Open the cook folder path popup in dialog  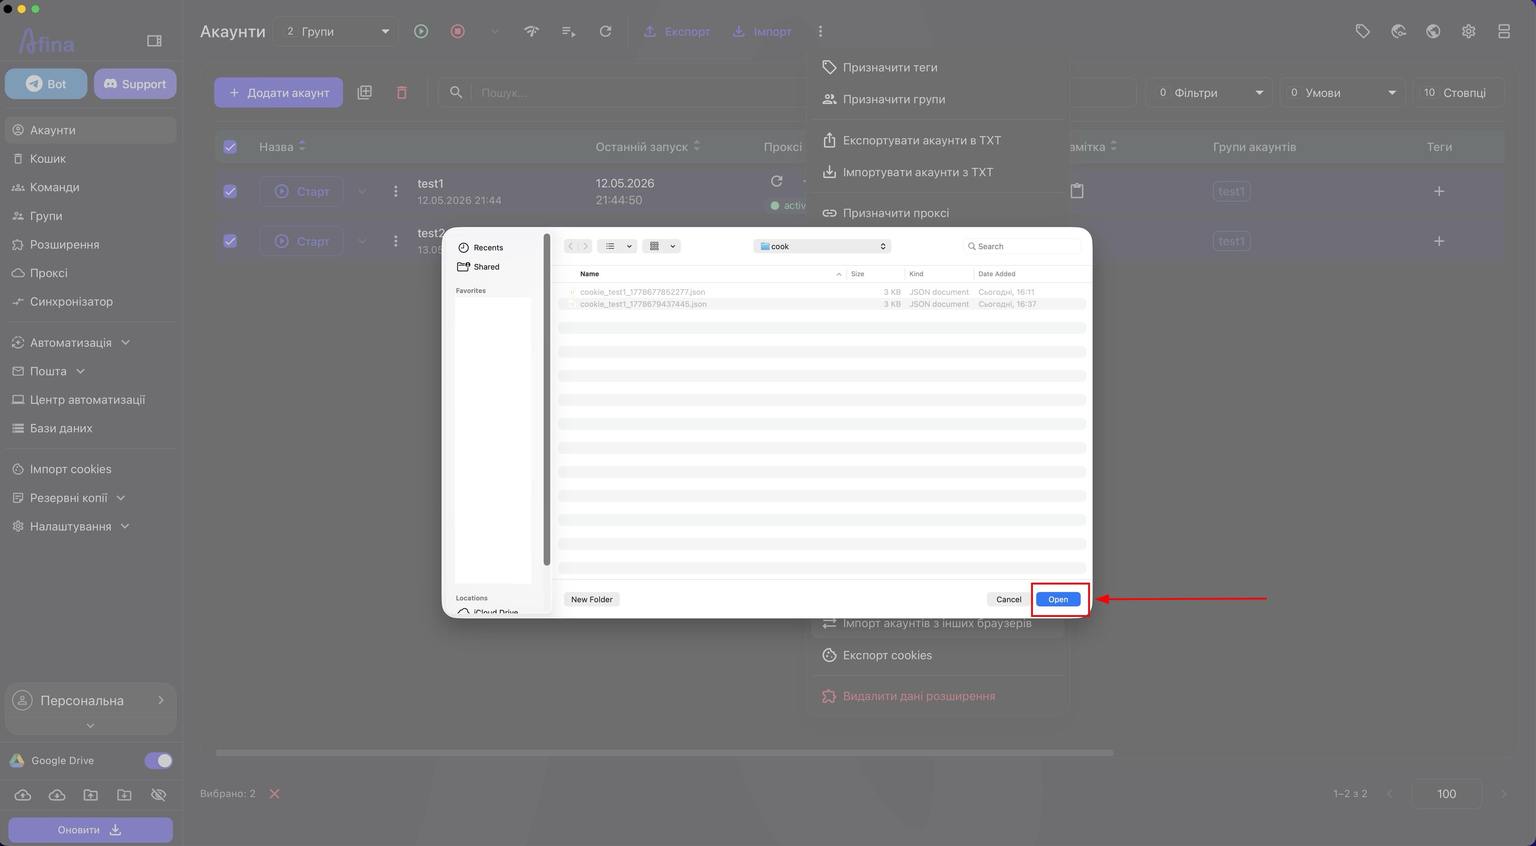tap(822, 246)
